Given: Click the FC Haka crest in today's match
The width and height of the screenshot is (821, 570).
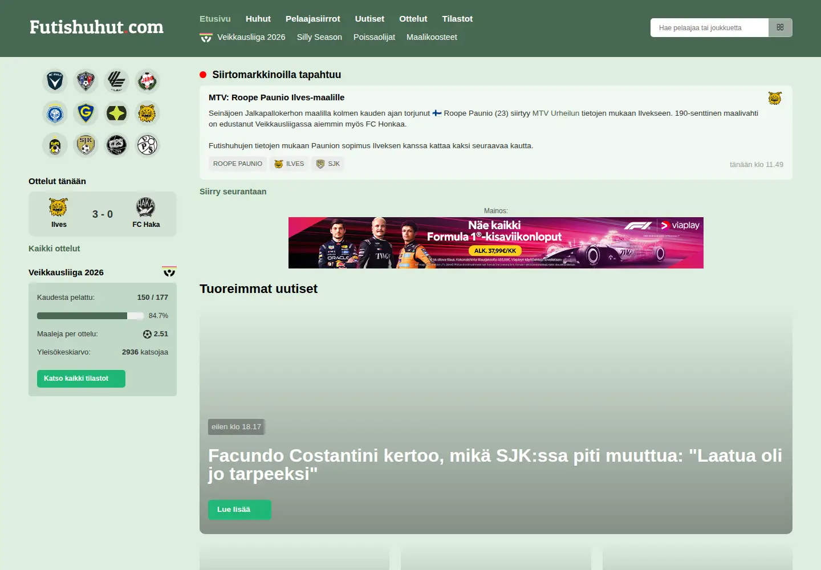Looking at the screenshot, I should [146, 207].
